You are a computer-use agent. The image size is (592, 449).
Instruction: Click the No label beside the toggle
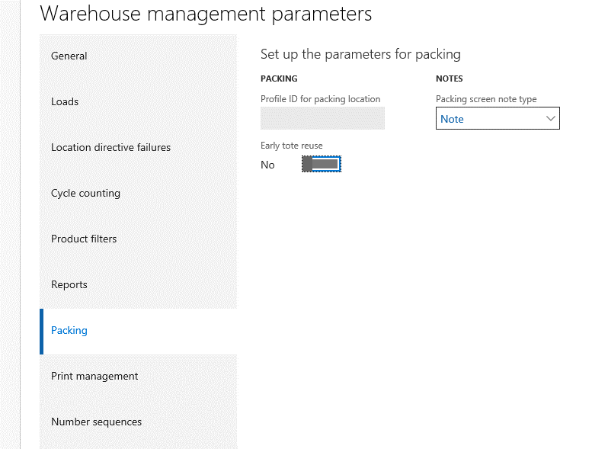[267, 165]
